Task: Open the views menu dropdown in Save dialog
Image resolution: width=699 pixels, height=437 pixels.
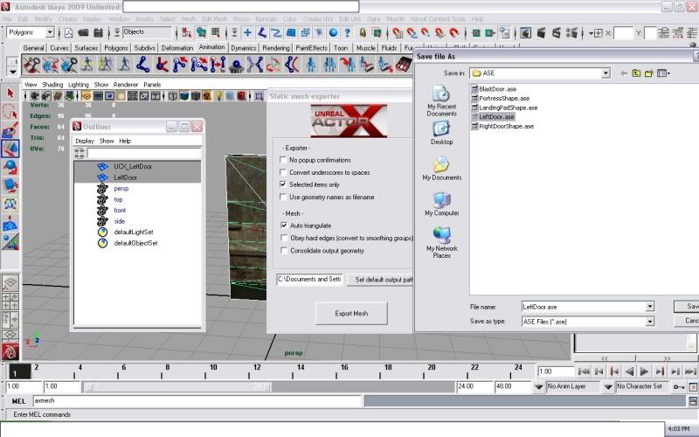Action: tap(663, 73)
